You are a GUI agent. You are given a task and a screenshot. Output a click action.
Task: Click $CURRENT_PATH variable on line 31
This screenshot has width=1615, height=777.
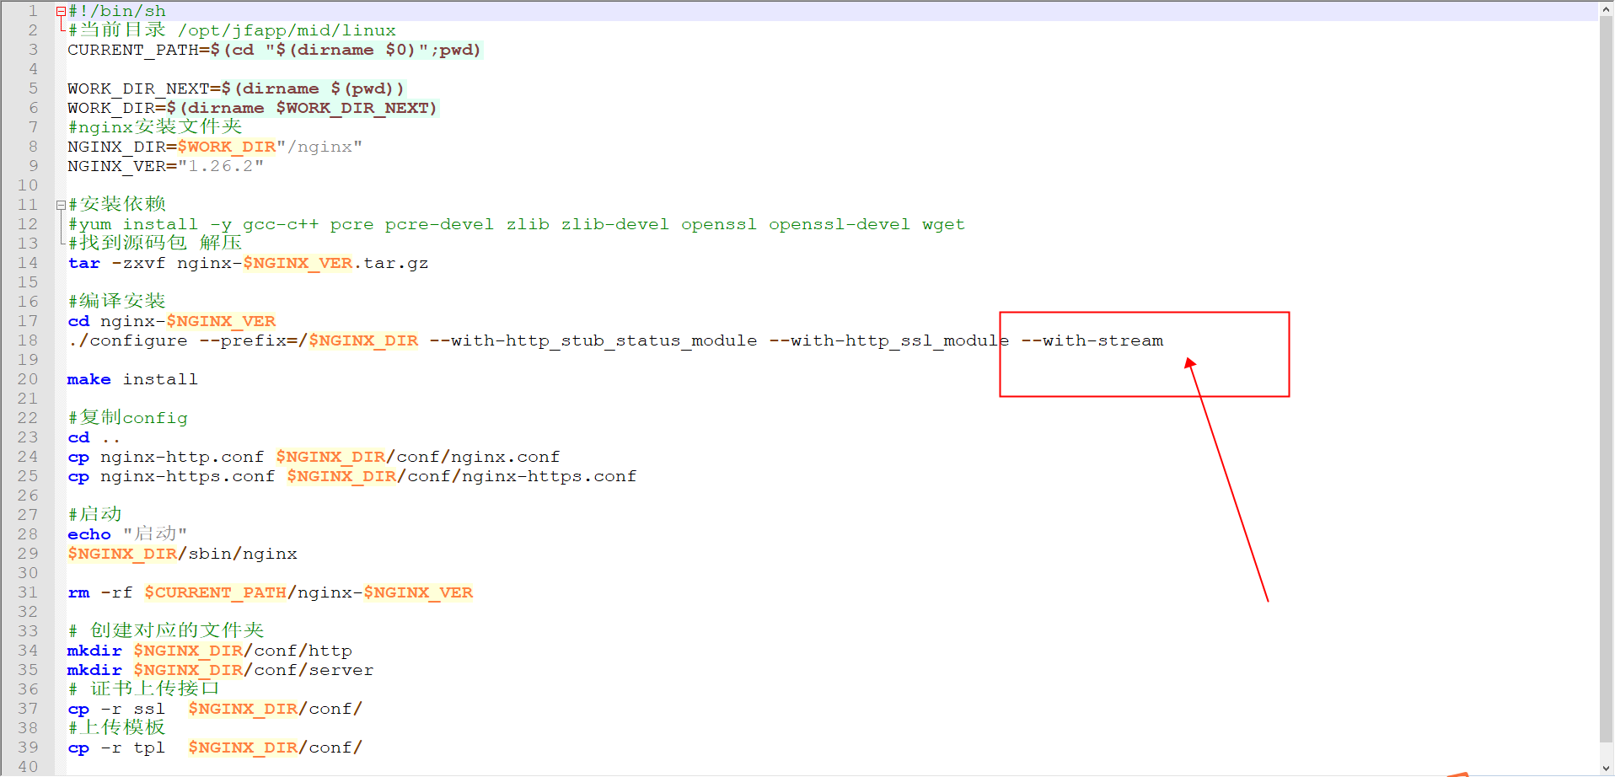click(216, 592)
